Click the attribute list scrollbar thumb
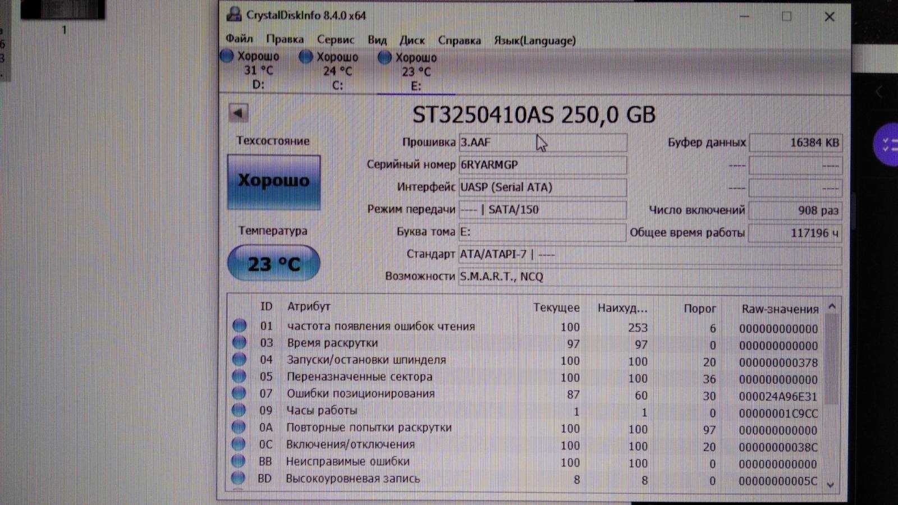 [x=832, y=359]
